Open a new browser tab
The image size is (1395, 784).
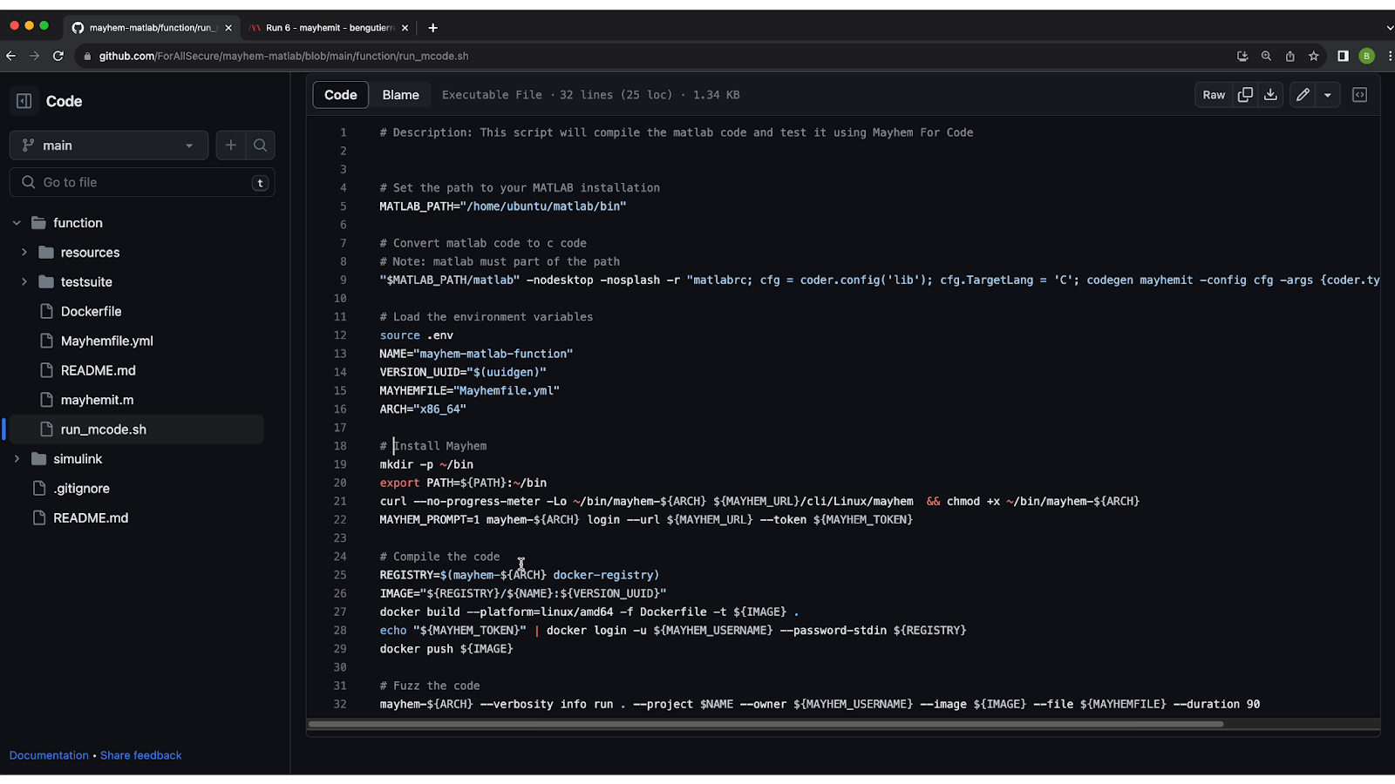[x=432, y=28]
